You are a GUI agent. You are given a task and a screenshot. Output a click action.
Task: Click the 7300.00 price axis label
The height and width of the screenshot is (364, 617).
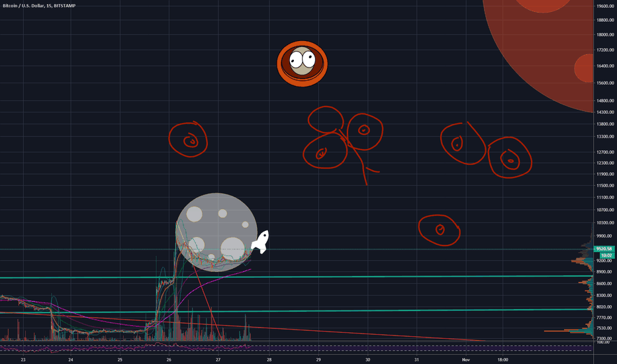point(605,338)
